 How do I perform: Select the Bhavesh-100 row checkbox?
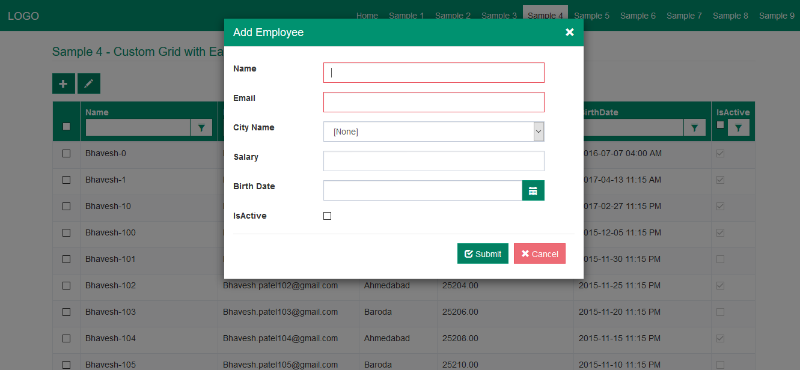(x=67, y=233)
